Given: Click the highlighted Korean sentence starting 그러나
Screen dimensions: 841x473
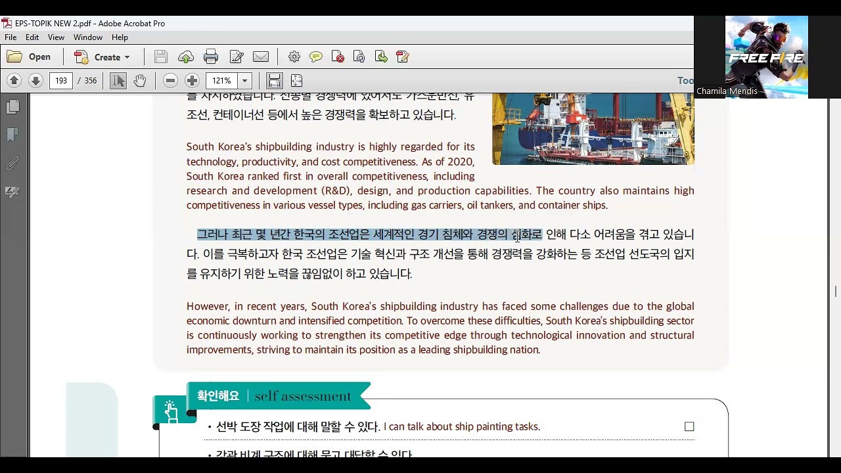Looking at the screenshot, I should coord(369,235).
